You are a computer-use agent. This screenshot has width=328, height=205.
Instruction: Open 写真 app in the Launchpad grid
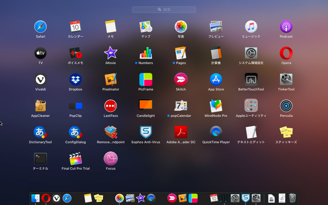click(x=181, y=27)
